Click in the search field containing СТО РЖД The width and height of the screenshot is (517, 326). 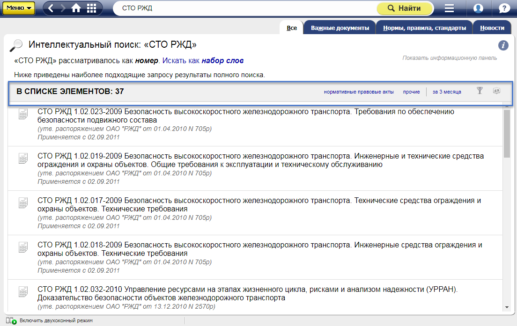point(244,8)
